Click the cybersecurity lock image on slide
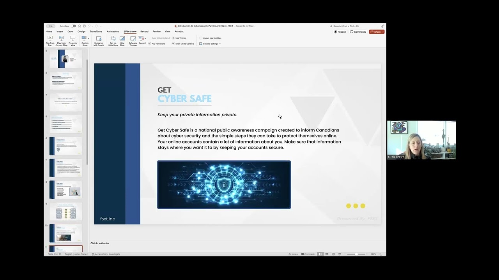This screenshot has height=280, width=499. tap(224, 185)
